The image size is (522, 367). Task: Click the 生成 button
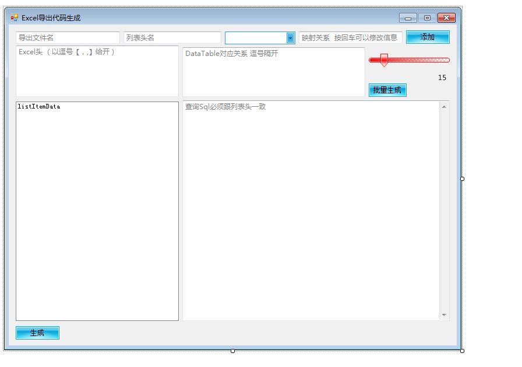(38, 333)
